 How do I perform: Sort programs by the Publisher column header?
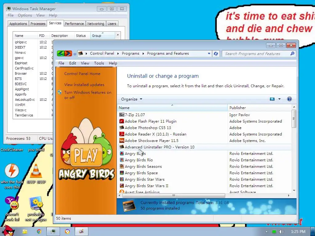pyautogui.click(x=260, y=108)
